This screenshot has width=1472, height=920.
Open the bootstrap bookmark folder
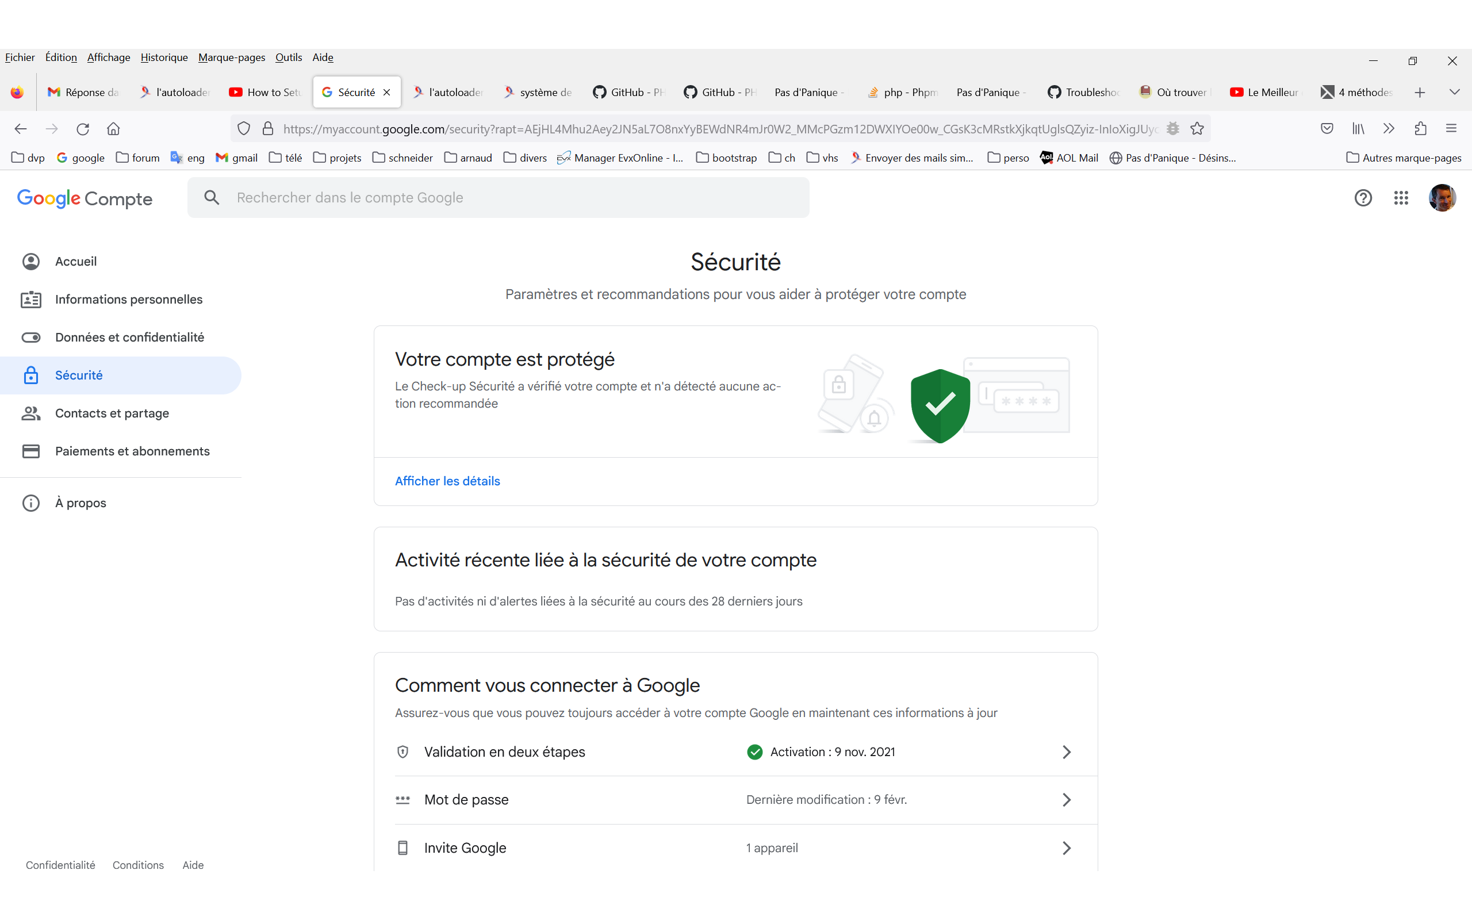coord(727,158)
